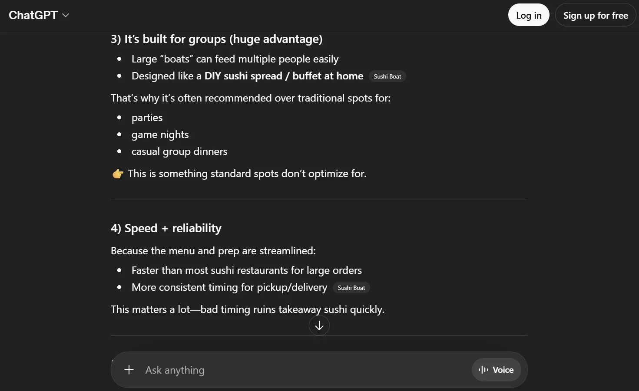The height and width of the screenshot is (391, 639).
Task: Click the Log in button
Action: [528, 15]
